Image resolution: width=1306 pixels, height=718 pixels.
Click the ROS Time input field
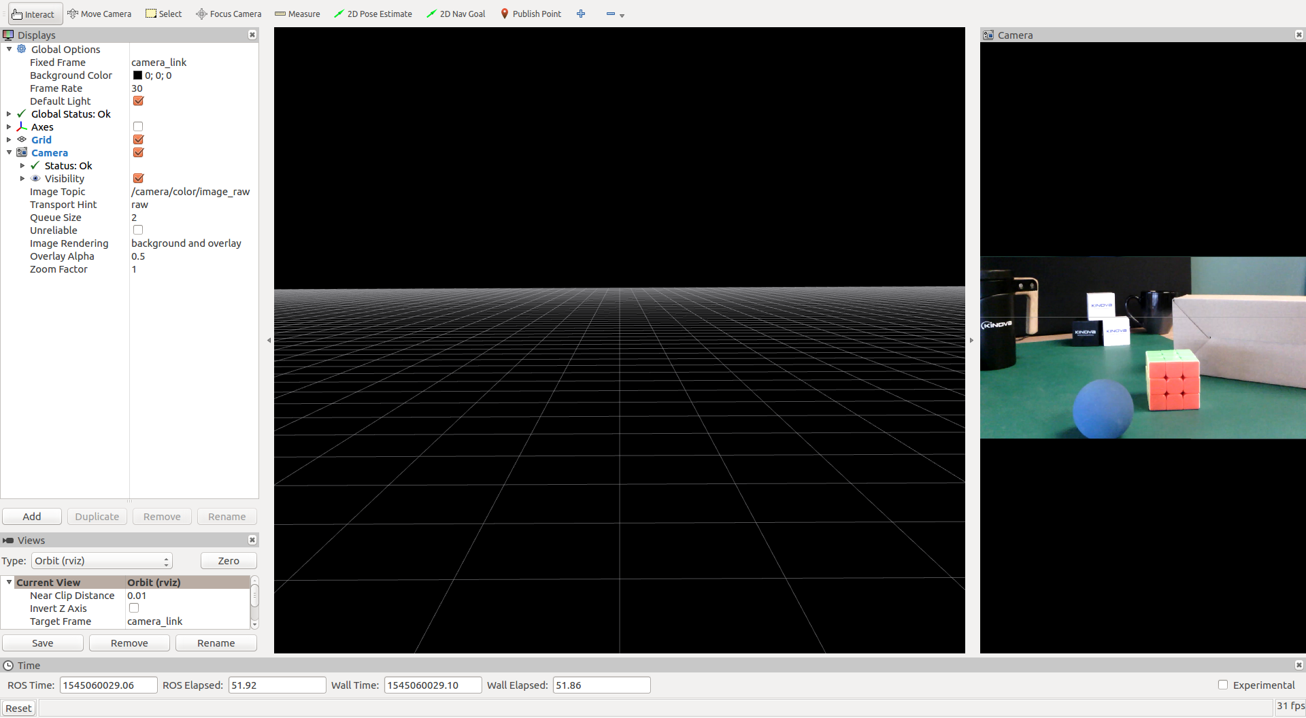pyautogui.click(x=109, y=685)
